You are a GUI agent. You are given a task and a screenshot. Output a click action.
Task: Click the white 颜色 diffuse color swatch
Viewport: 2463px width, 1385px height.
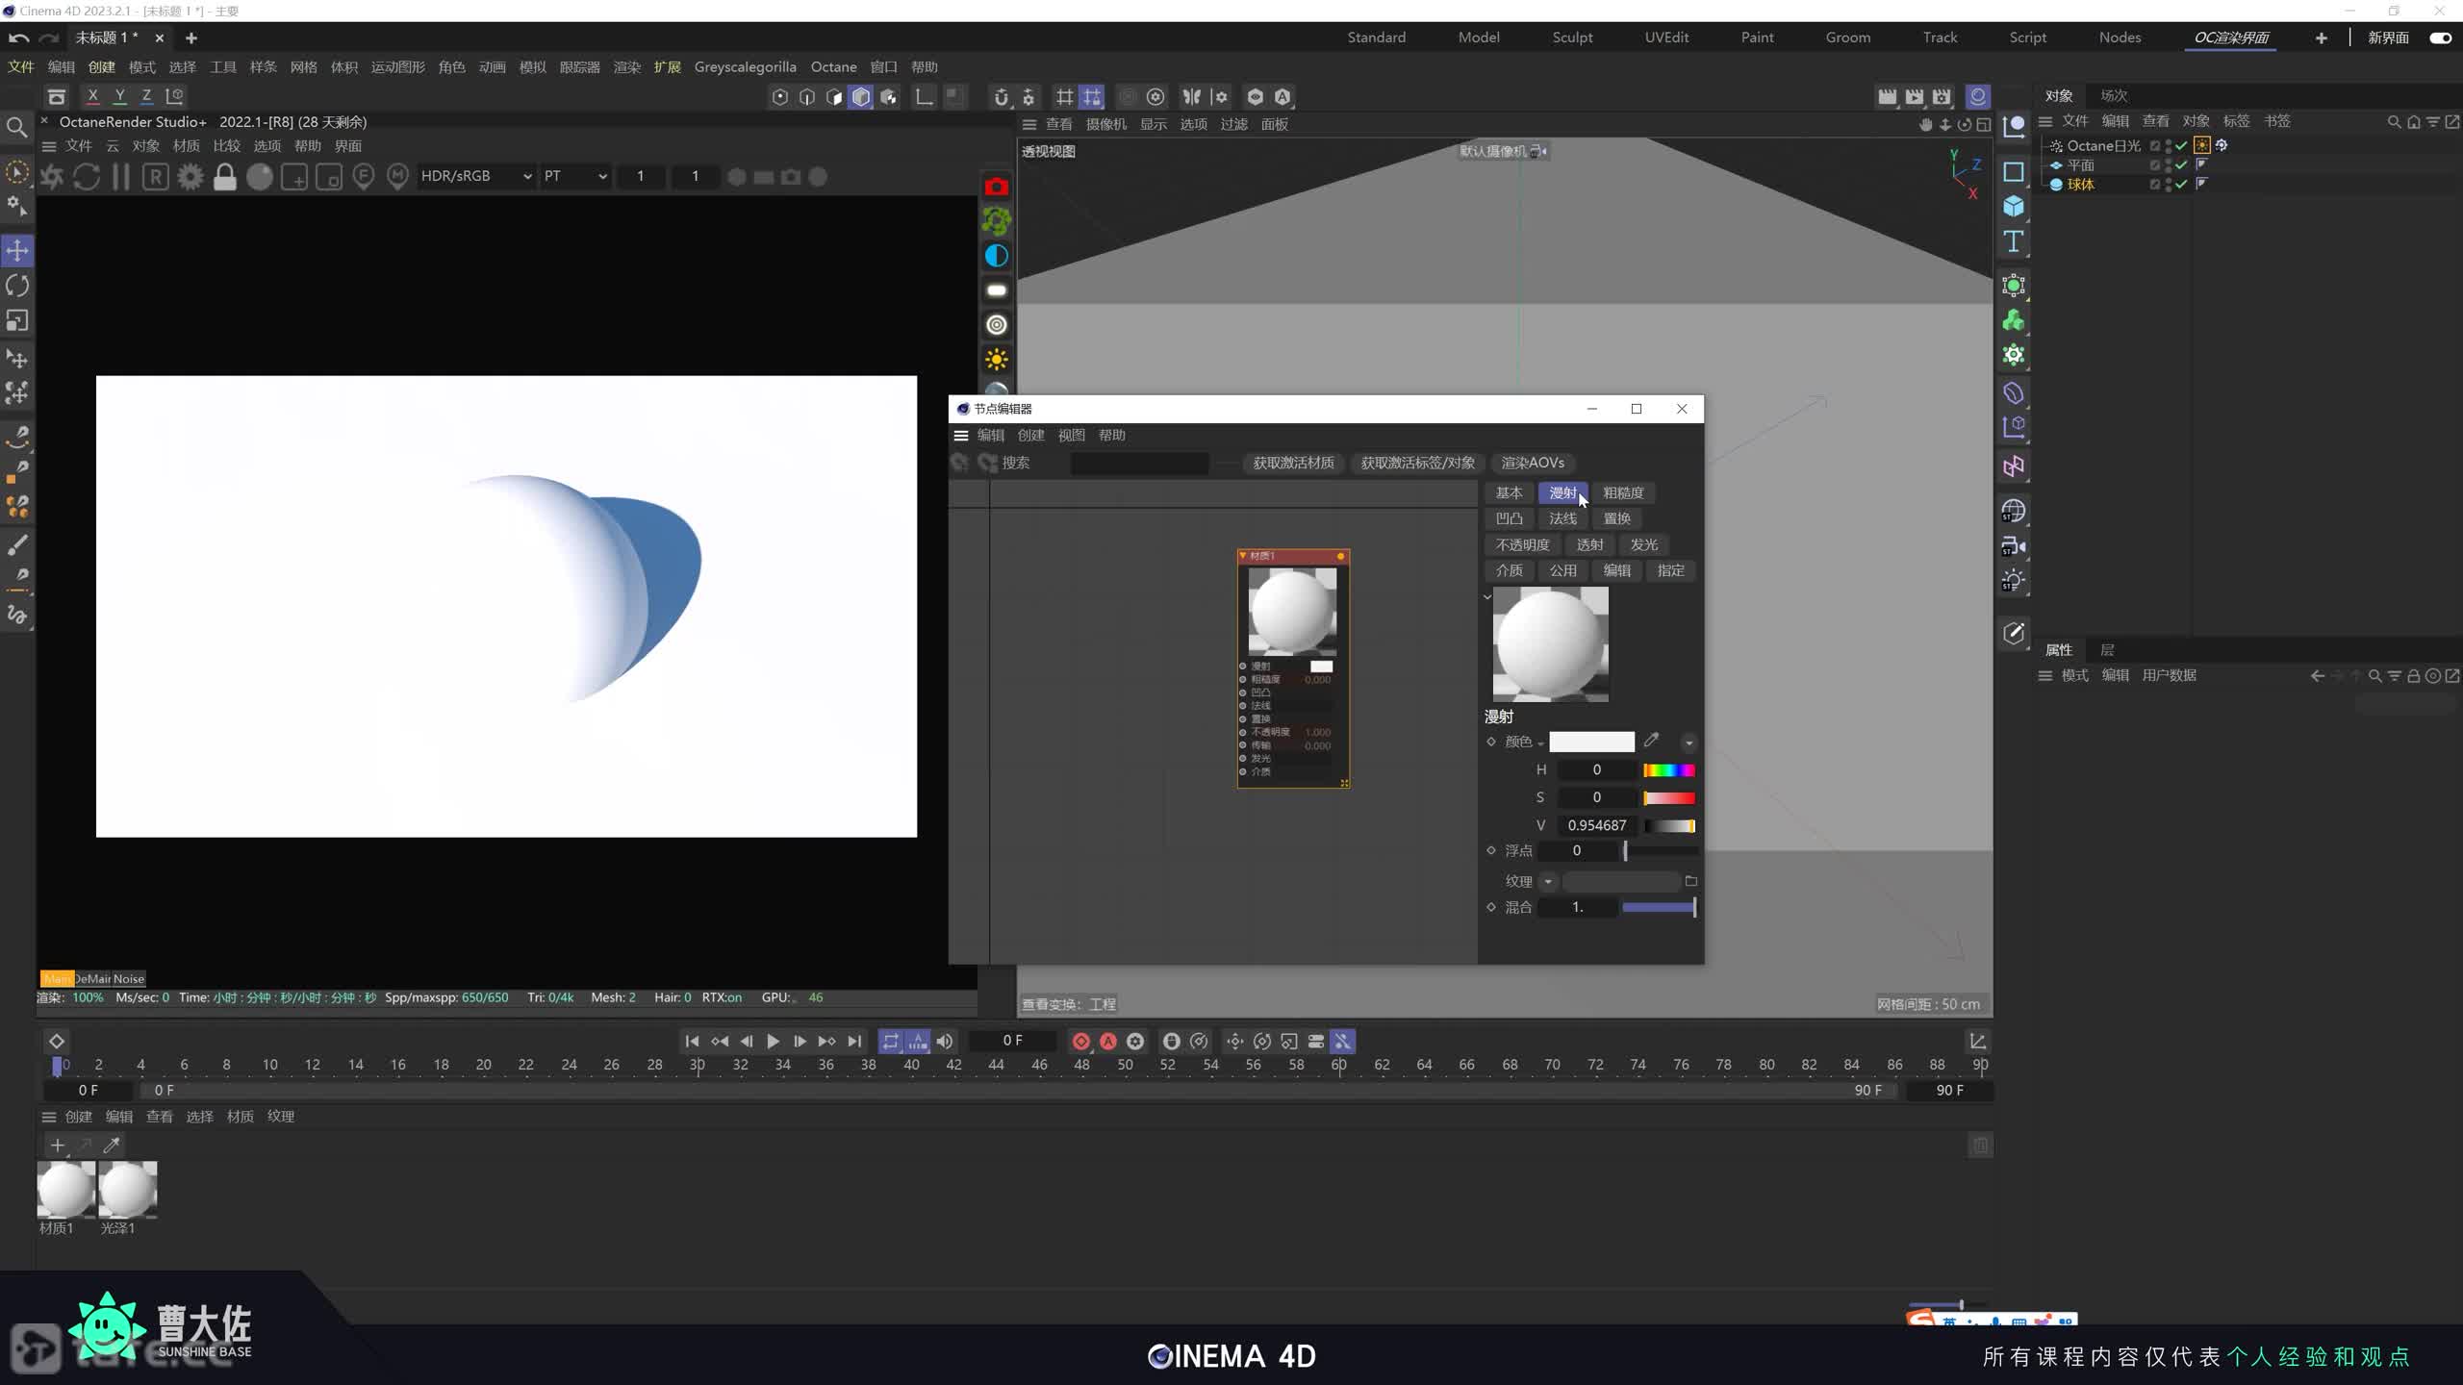(x=1591, y=742)
